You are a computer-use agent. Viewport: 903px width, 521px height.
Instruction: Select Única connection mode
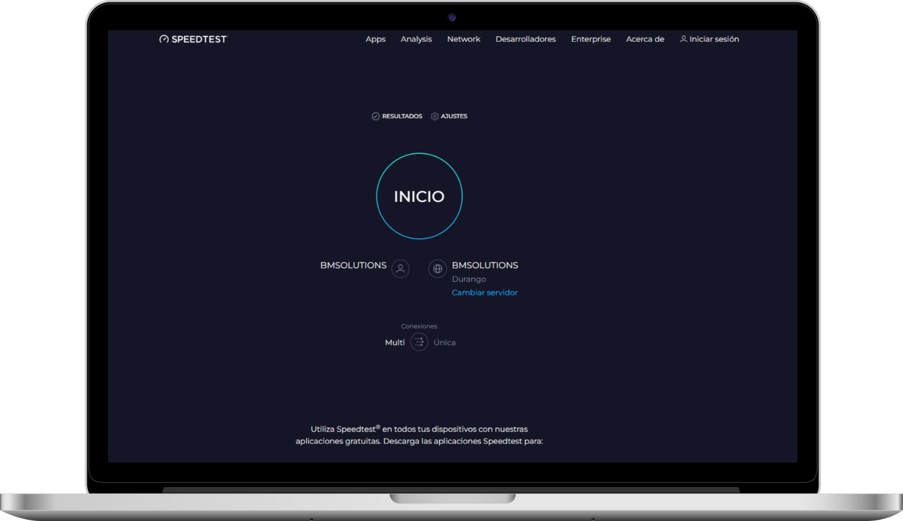click(x=445, y=342)
